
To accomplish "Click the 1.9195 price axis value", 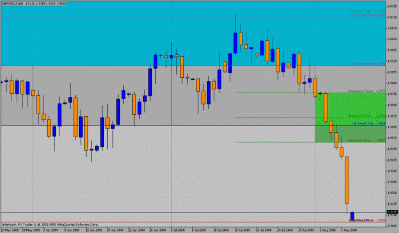I will pyautogui.click(x=393, y=204).
